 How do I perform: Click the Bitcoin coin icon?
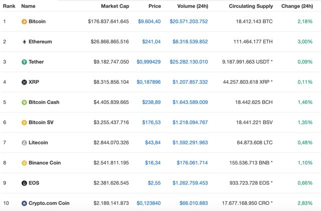pyautogui.click(x=24, y=22)
